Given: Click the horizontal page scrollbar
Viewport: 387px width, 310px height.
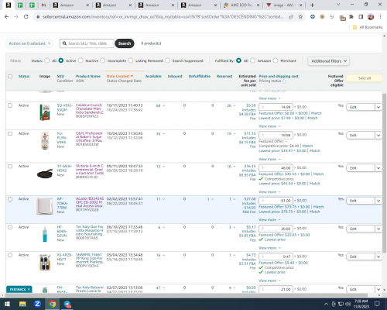Looking at the screenshot, I should coord(186,295).
